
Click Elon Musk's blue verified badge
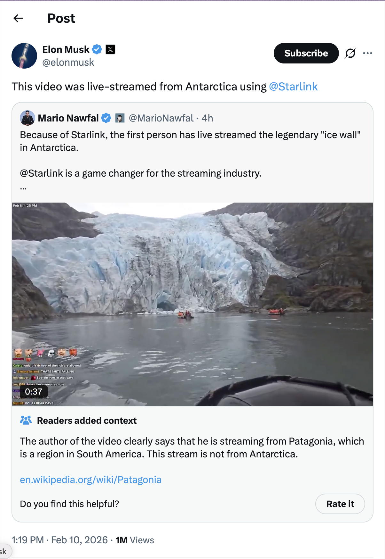(97, 49)
